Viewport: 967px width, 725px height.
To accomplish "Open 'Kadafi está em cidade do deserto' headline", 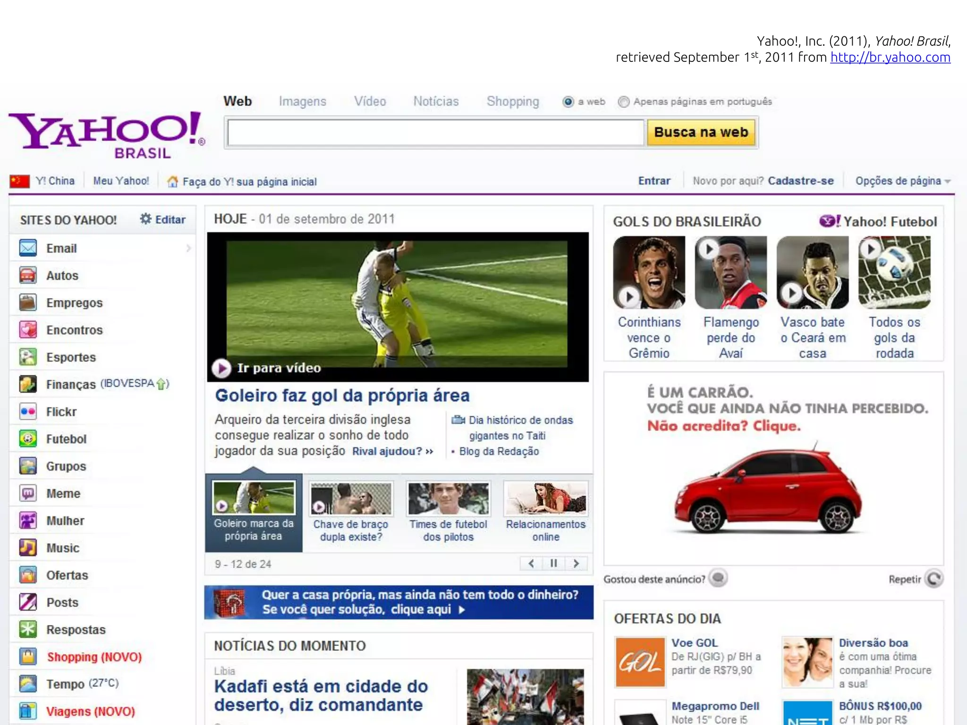I will 321,696.
